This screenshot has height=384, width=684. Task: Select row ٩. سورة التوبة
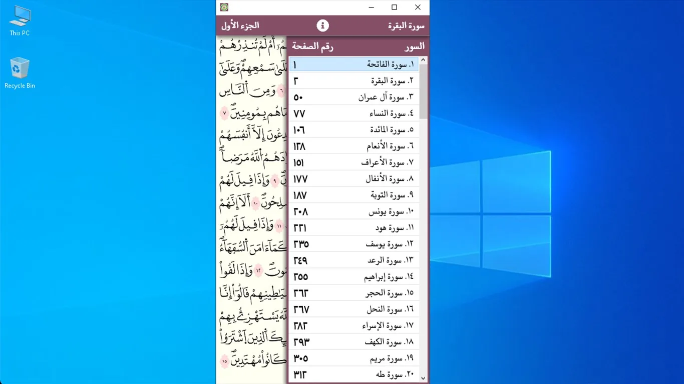(354, 195)
